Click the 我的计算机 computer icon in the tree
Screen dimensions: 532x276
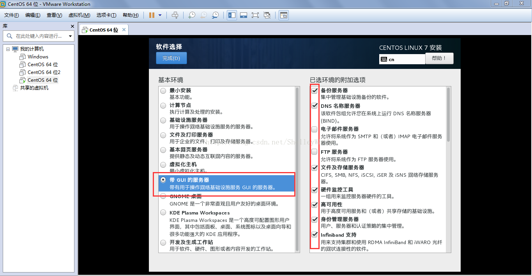click(x=15, y=49)
